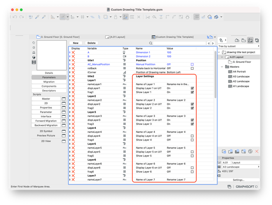Click the circular update arrows icon in Navigator
Viewport: 272px width, 205px height.
250,151
